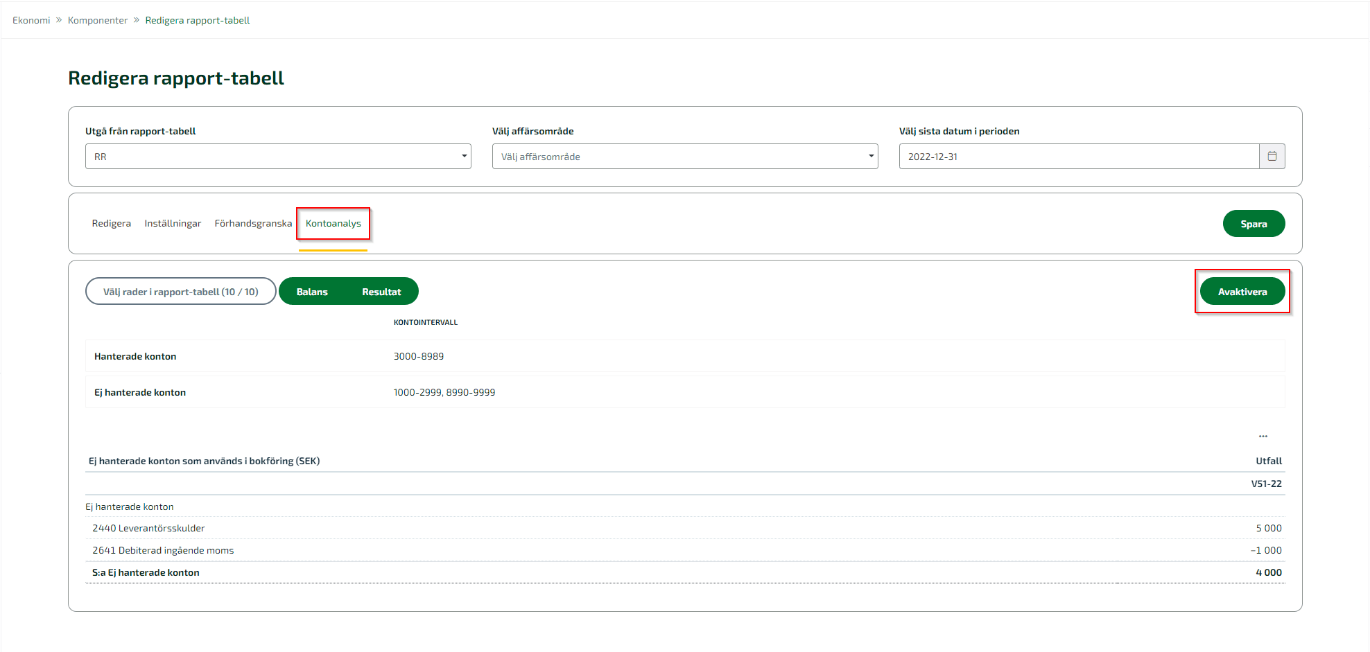Click the 'V51-22' period column header
This screenshot has width=1370, height=652.
tap(1266, 484)
